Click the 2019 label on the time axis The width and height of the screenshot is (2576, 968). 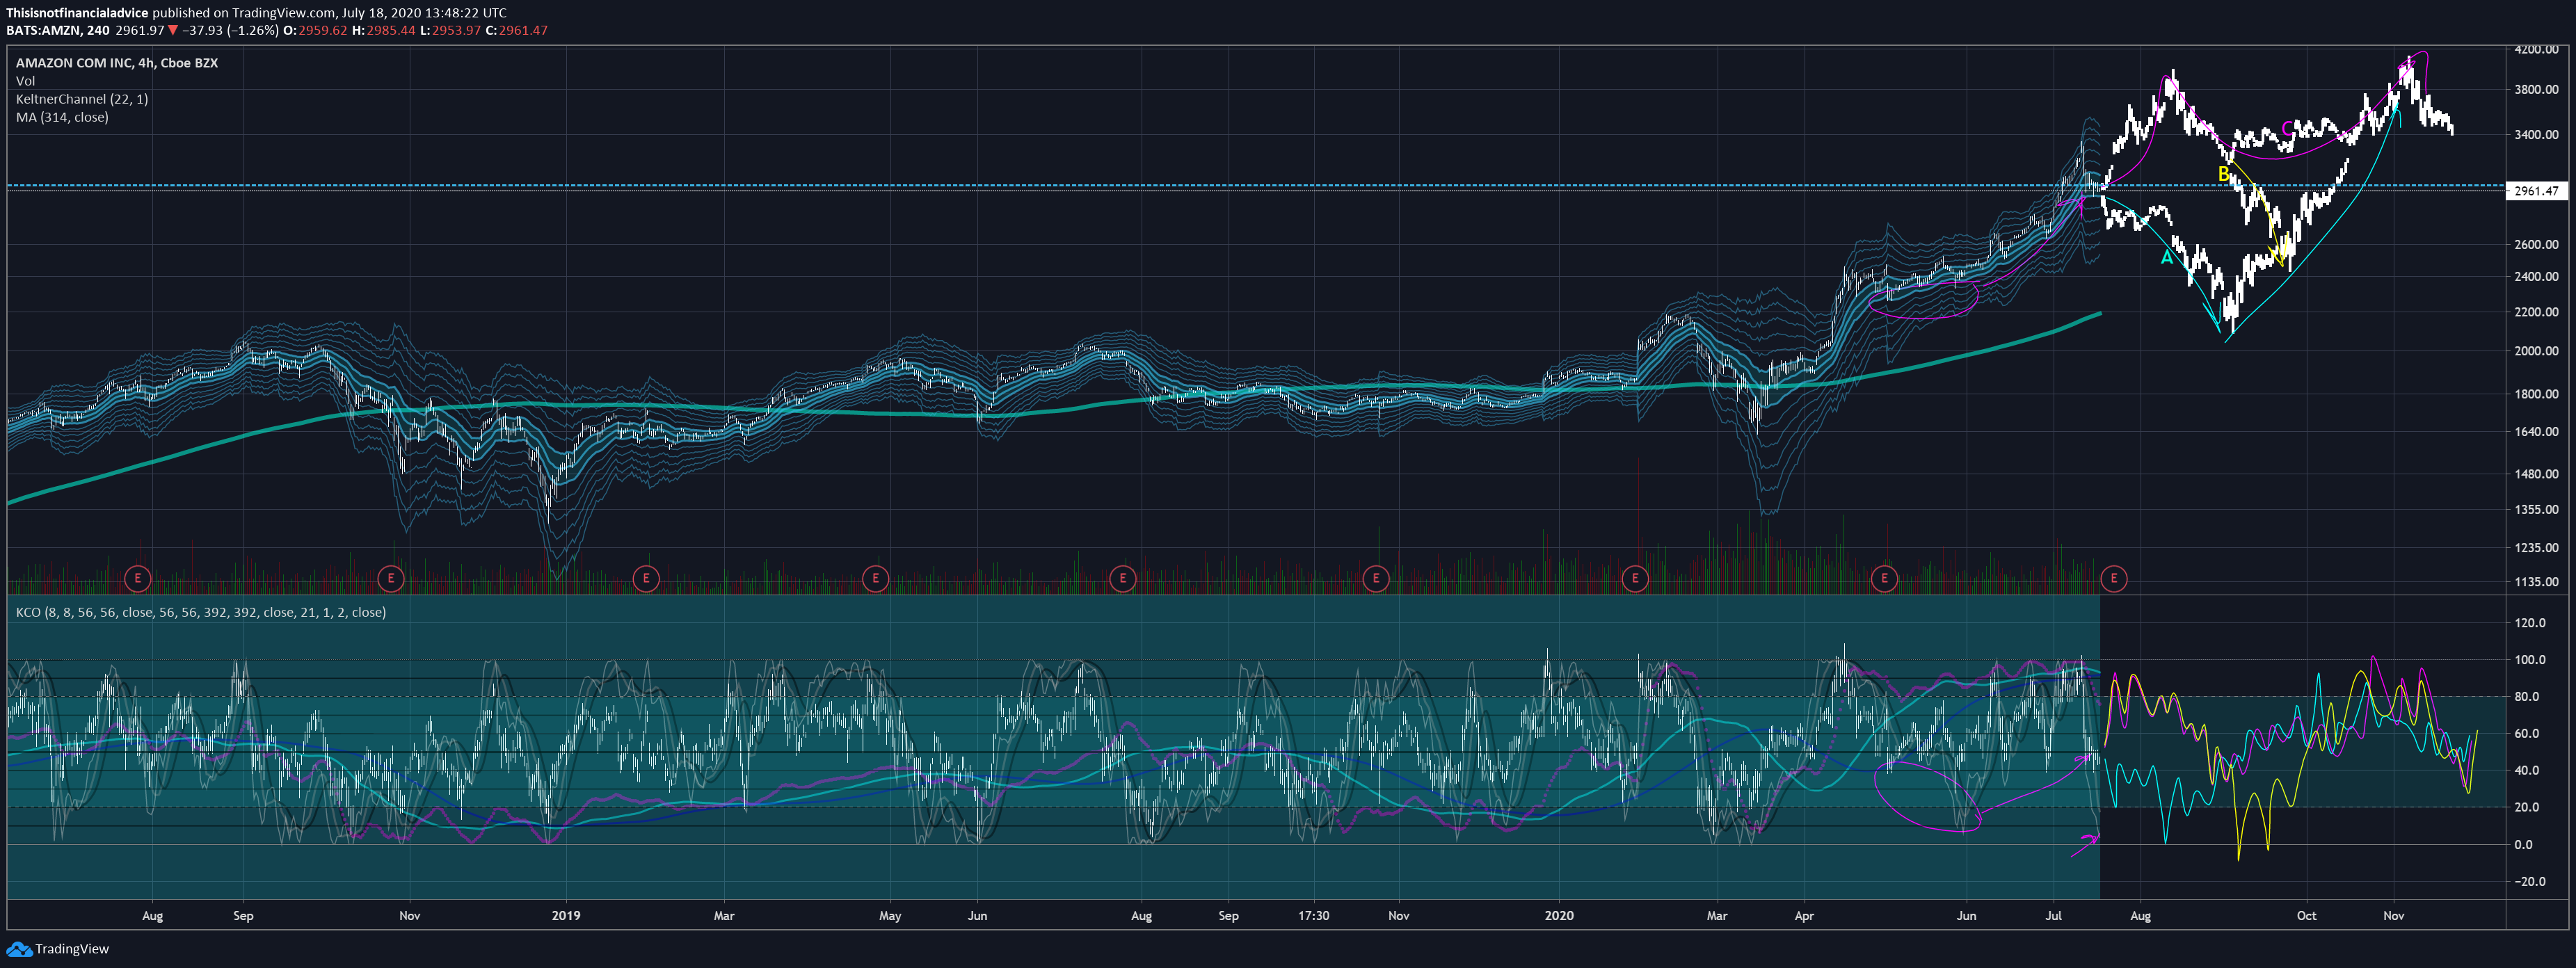pos(566,915)
